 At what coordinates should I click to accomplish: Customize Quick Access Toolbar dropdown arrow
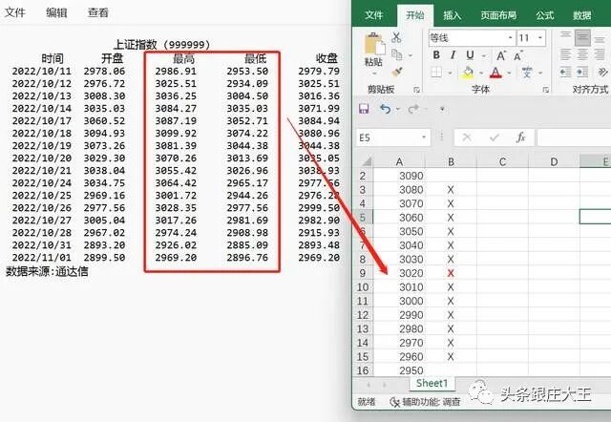click(x=442, y=109)
